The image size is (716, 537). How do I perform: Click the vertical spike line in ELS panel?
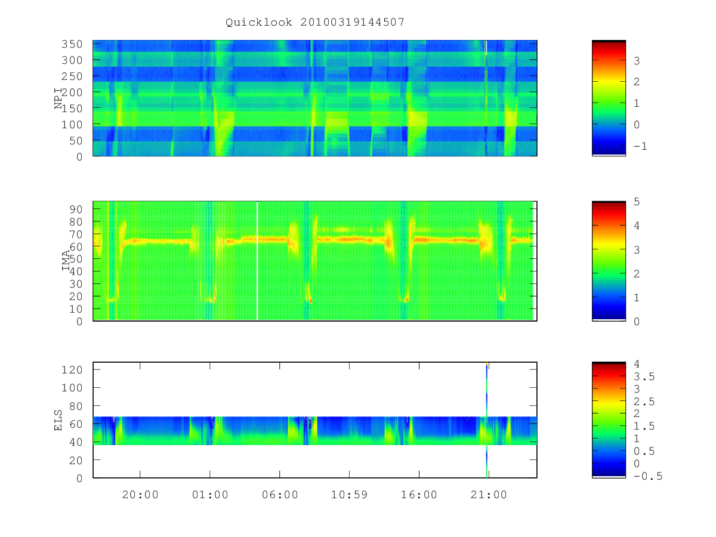[487, 420]
